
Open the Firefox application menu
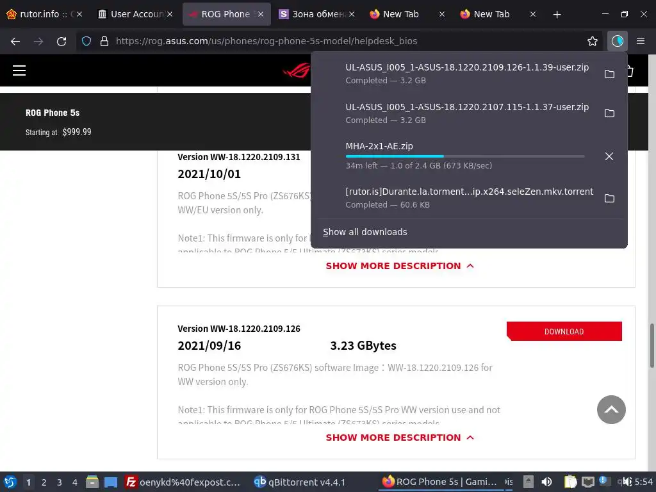pyautogui.click(x=641, y=41)
